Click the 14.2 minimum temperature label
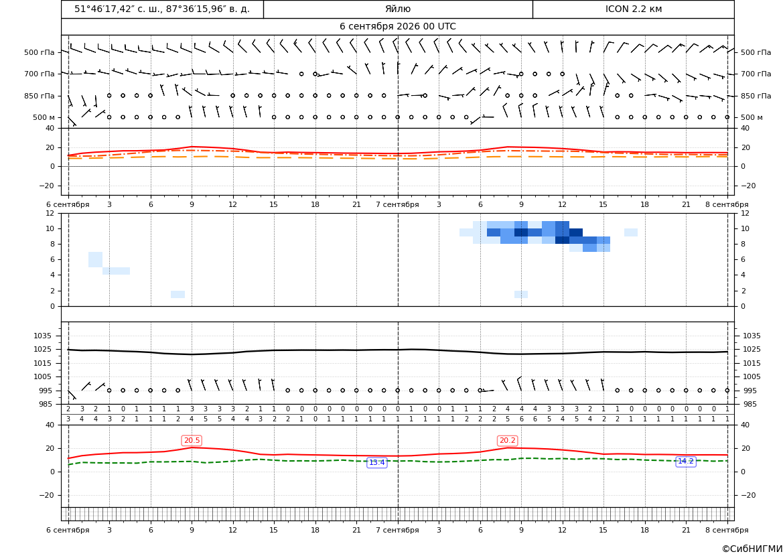 pos(685,461)
